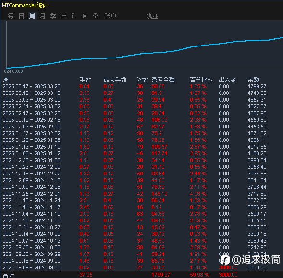Open the 日 daily statistics tab

tap(21, 16)
